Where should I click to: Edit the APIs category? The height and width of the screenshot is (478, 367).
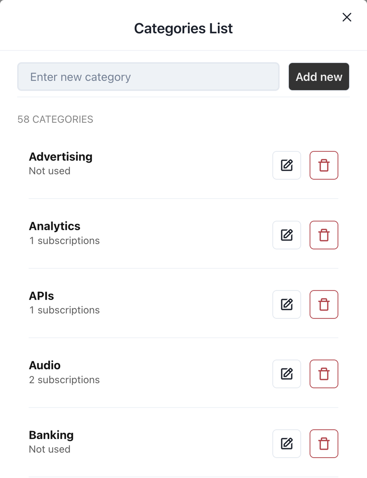pos(286,304)
